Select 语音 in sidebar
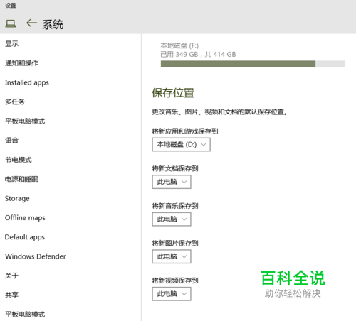Viewport: 356px width, 321px height. (11, 141)
